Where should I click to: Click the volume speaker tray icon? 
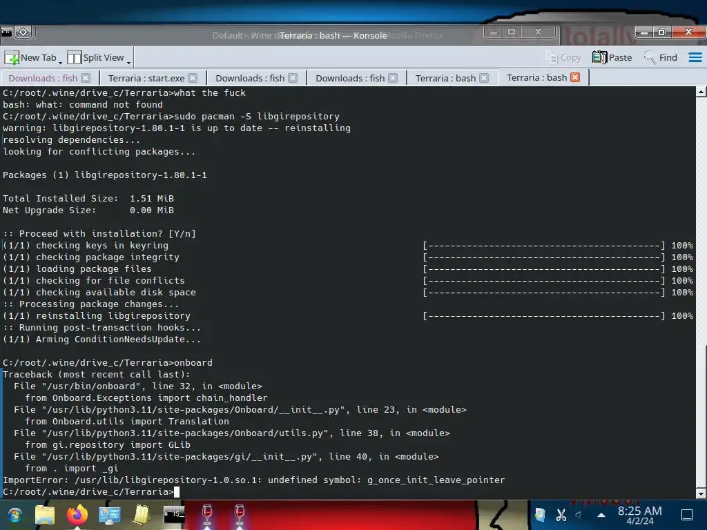point(579,515)
